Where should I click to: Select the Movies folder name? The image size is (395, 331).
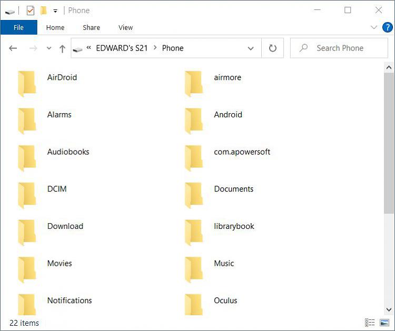[x=60, y=263]
